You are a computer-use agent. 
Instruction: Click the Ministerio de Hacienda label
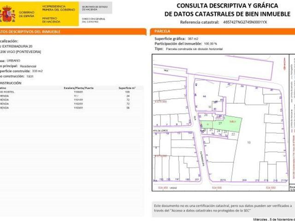(51, 19)
